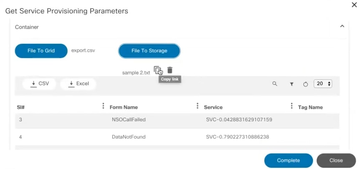360x169 pixels.
Task: Delete the sample 2.txt file via trash icon
Action: 170,70
